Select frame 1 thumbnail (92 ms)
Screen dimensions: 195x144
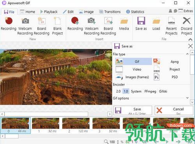46,125
